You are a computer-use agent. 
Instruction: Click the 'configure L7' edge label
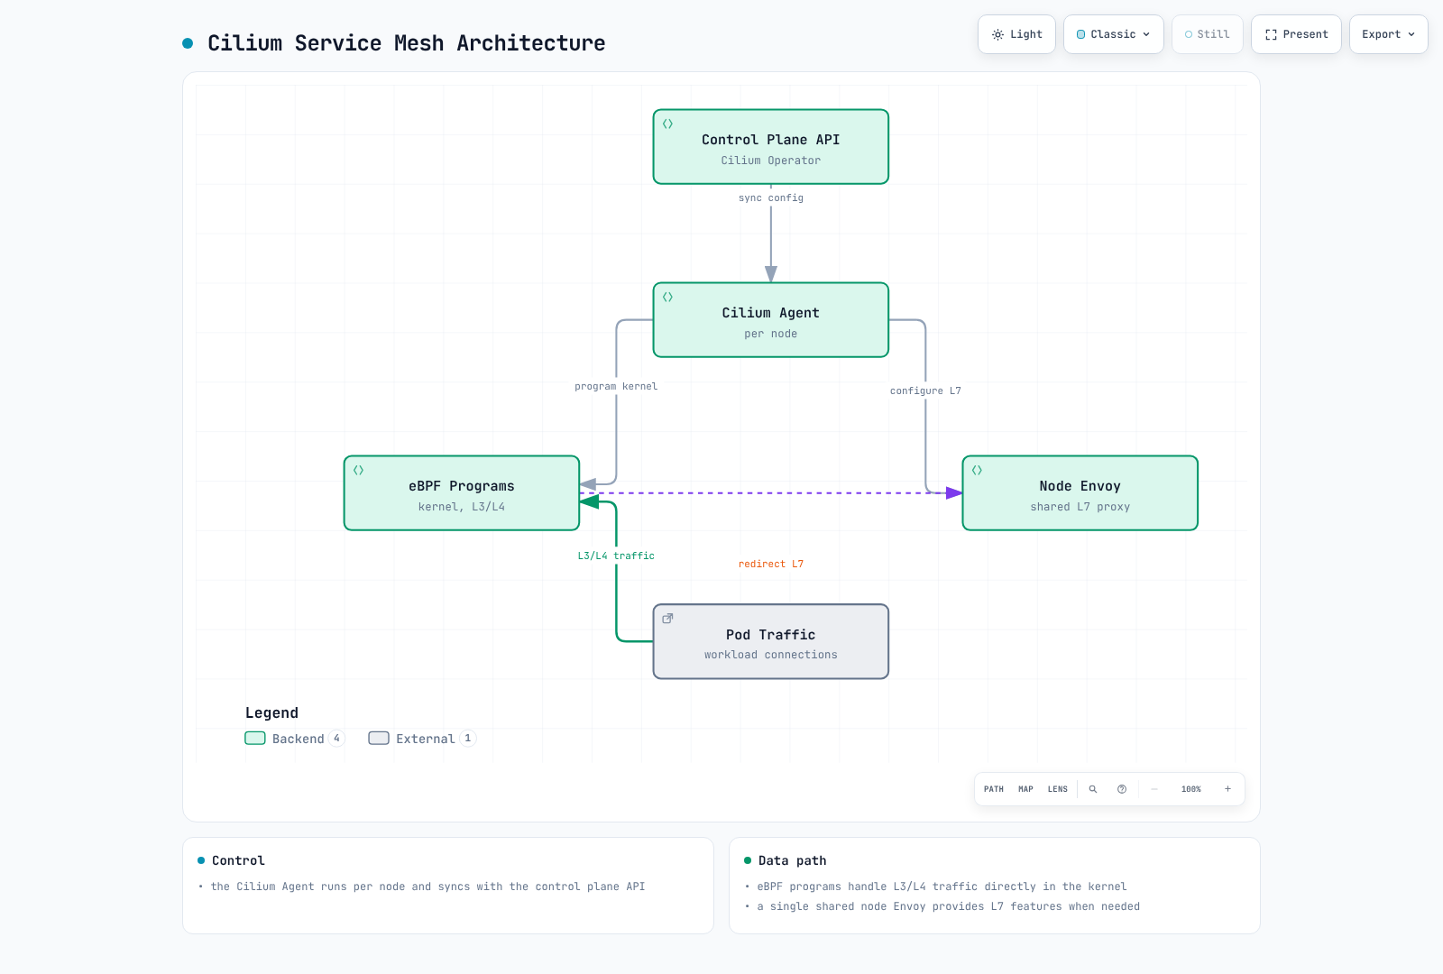point(926,391)
